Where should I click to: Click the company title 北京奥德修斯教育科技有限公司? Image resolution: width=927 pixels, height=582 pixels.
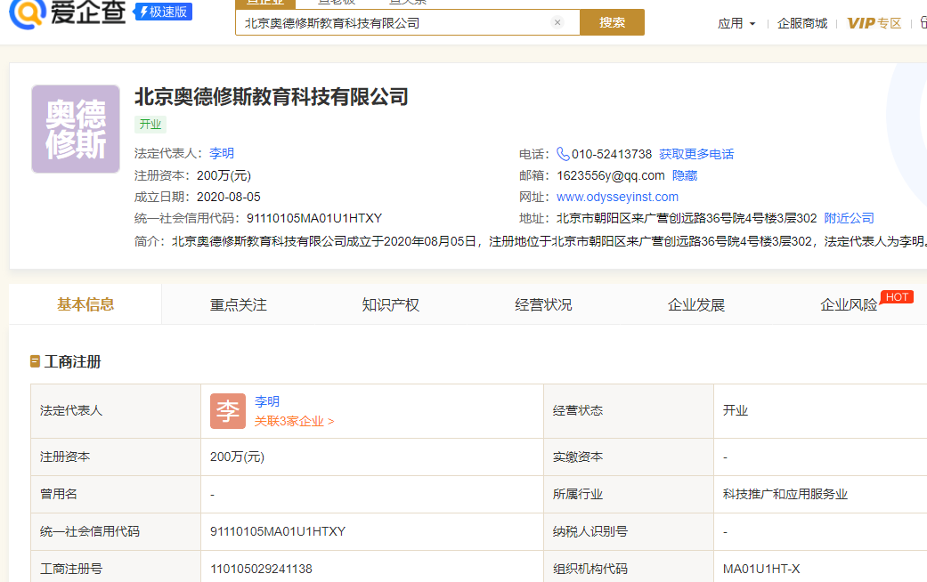coord(272,97)
